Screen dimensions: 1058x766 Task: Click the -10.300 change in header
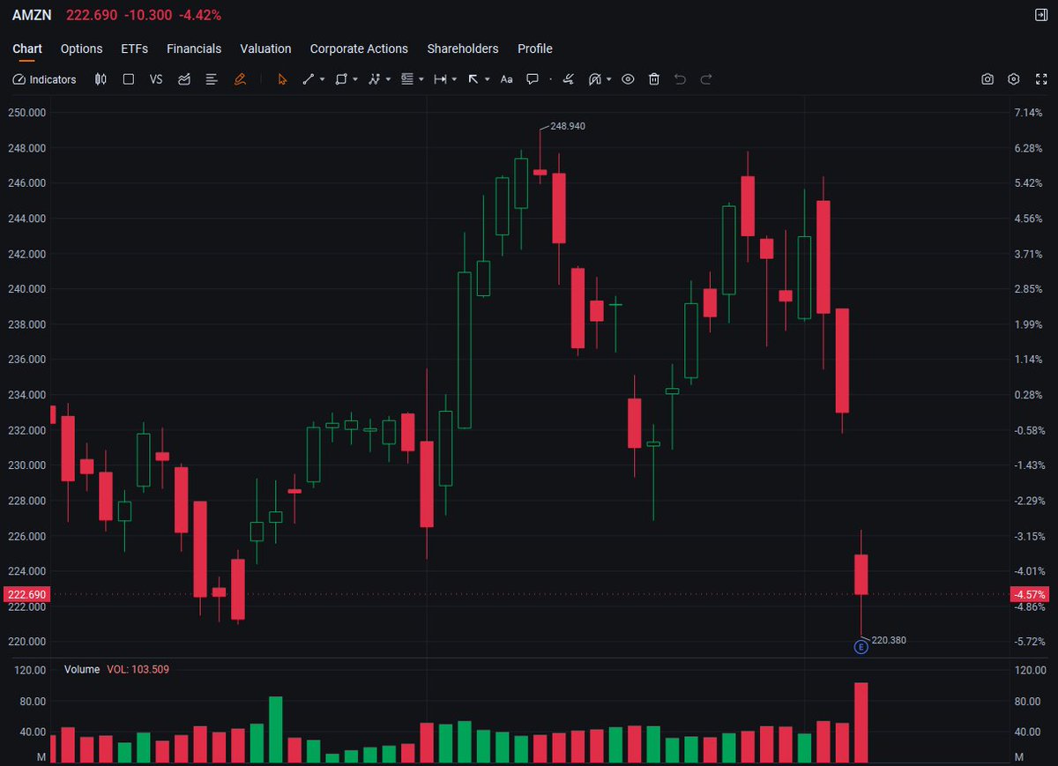(x=148, y=15)
